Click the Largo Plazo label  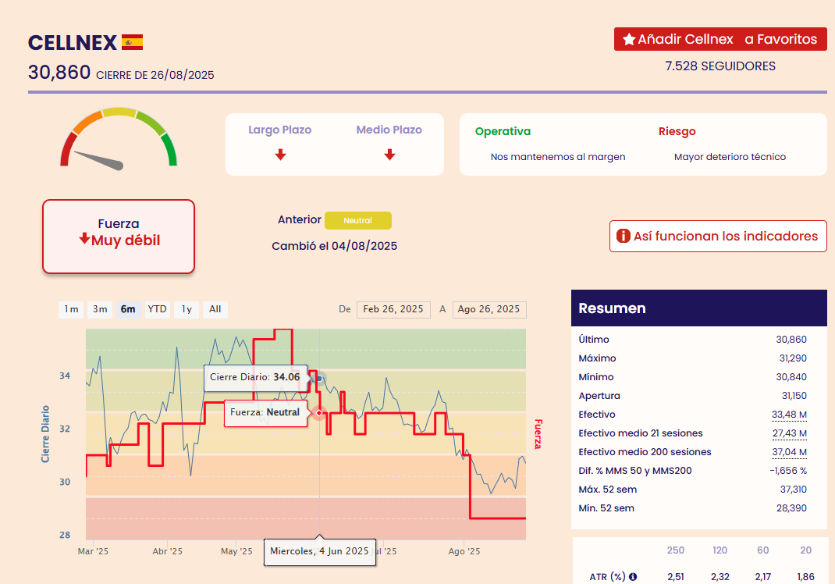coord(280,130)
